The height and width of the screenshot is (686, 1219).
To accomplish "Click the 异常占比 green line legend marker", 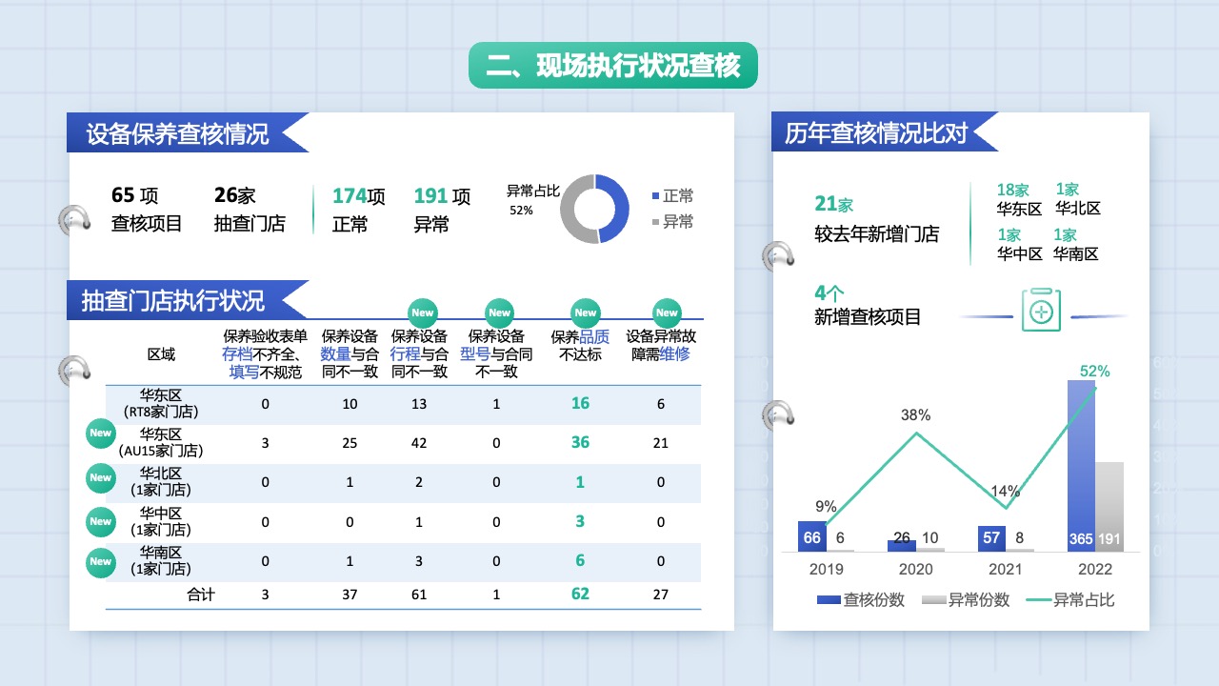I will pyautogui.click(x=1038, y=600).
